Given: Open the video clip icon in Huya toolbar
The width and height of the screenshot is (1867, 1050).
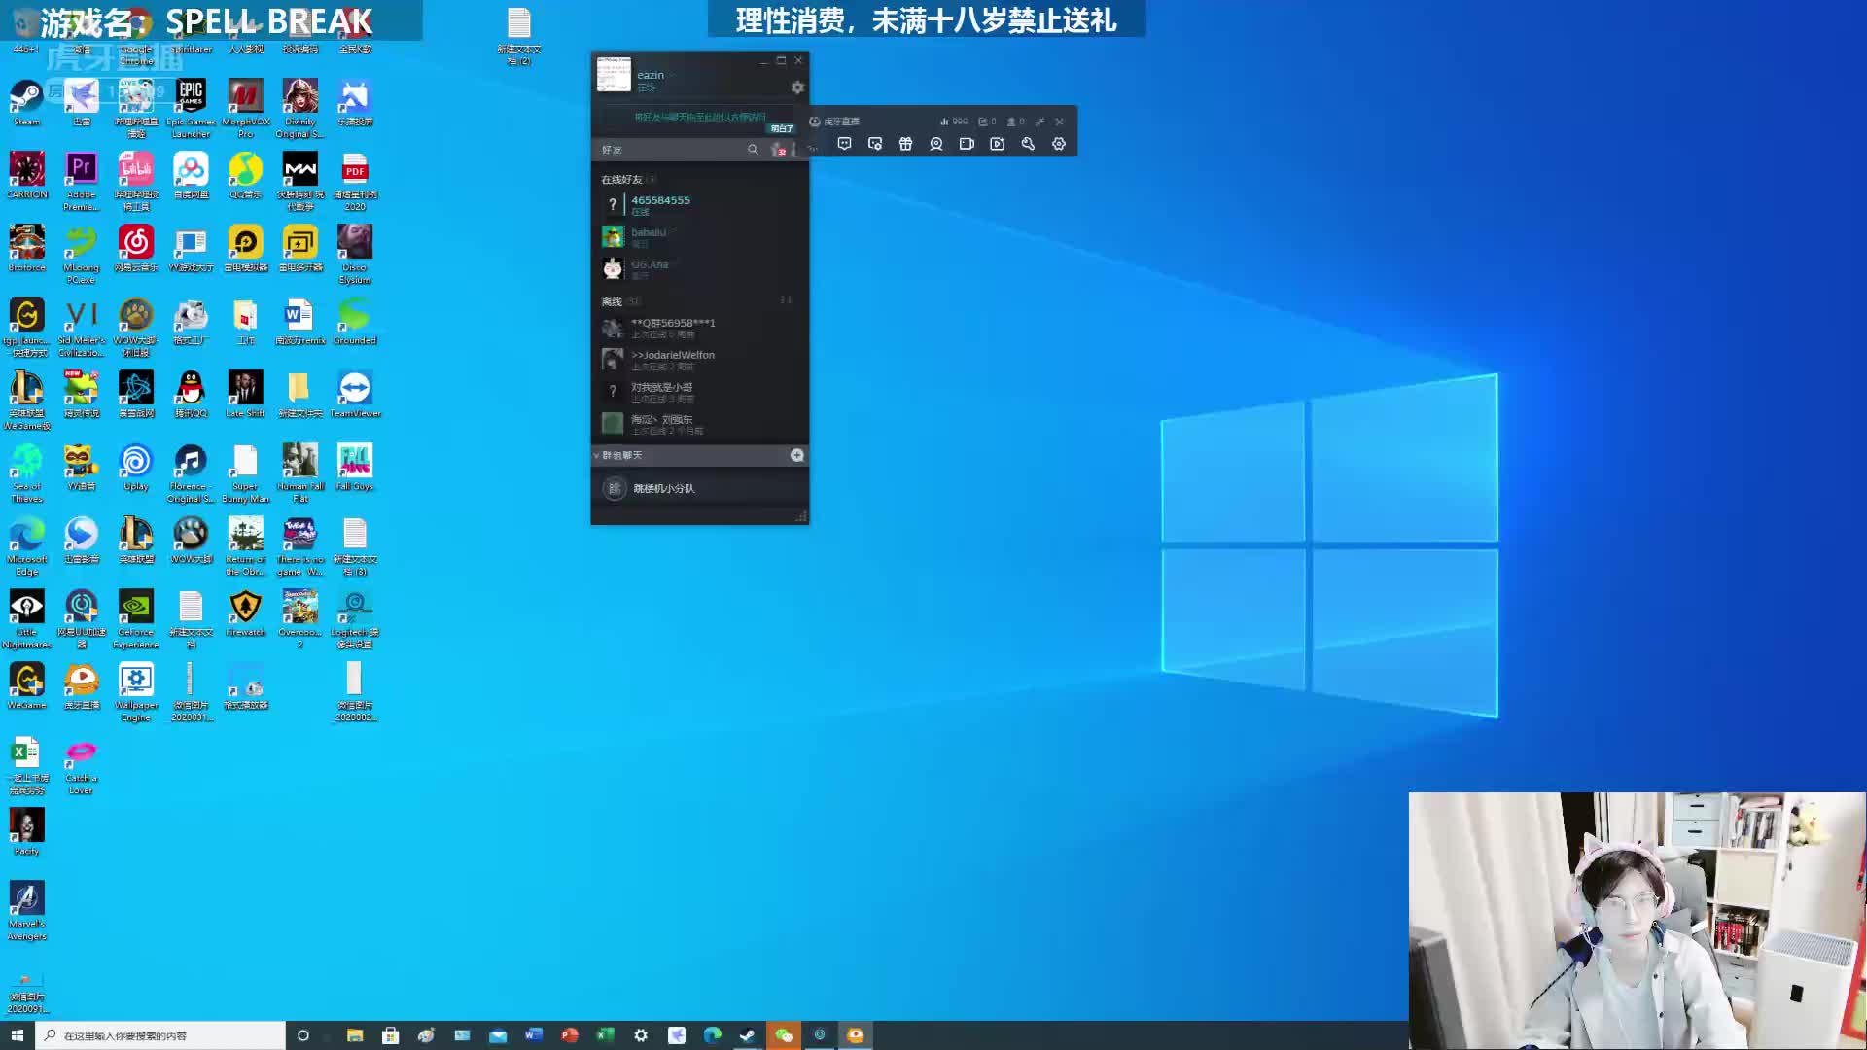Looking at the screenshot, I should [997, 144].
